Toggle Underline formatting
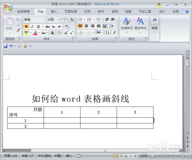Viewport: 192px width, 160px height. pos(38,26)
